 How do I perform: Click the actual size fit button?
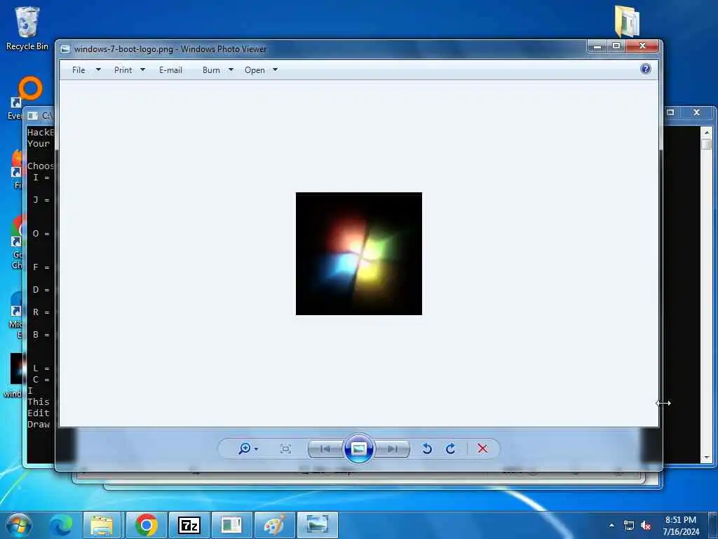pyautogui.click(x=285, y=448)
